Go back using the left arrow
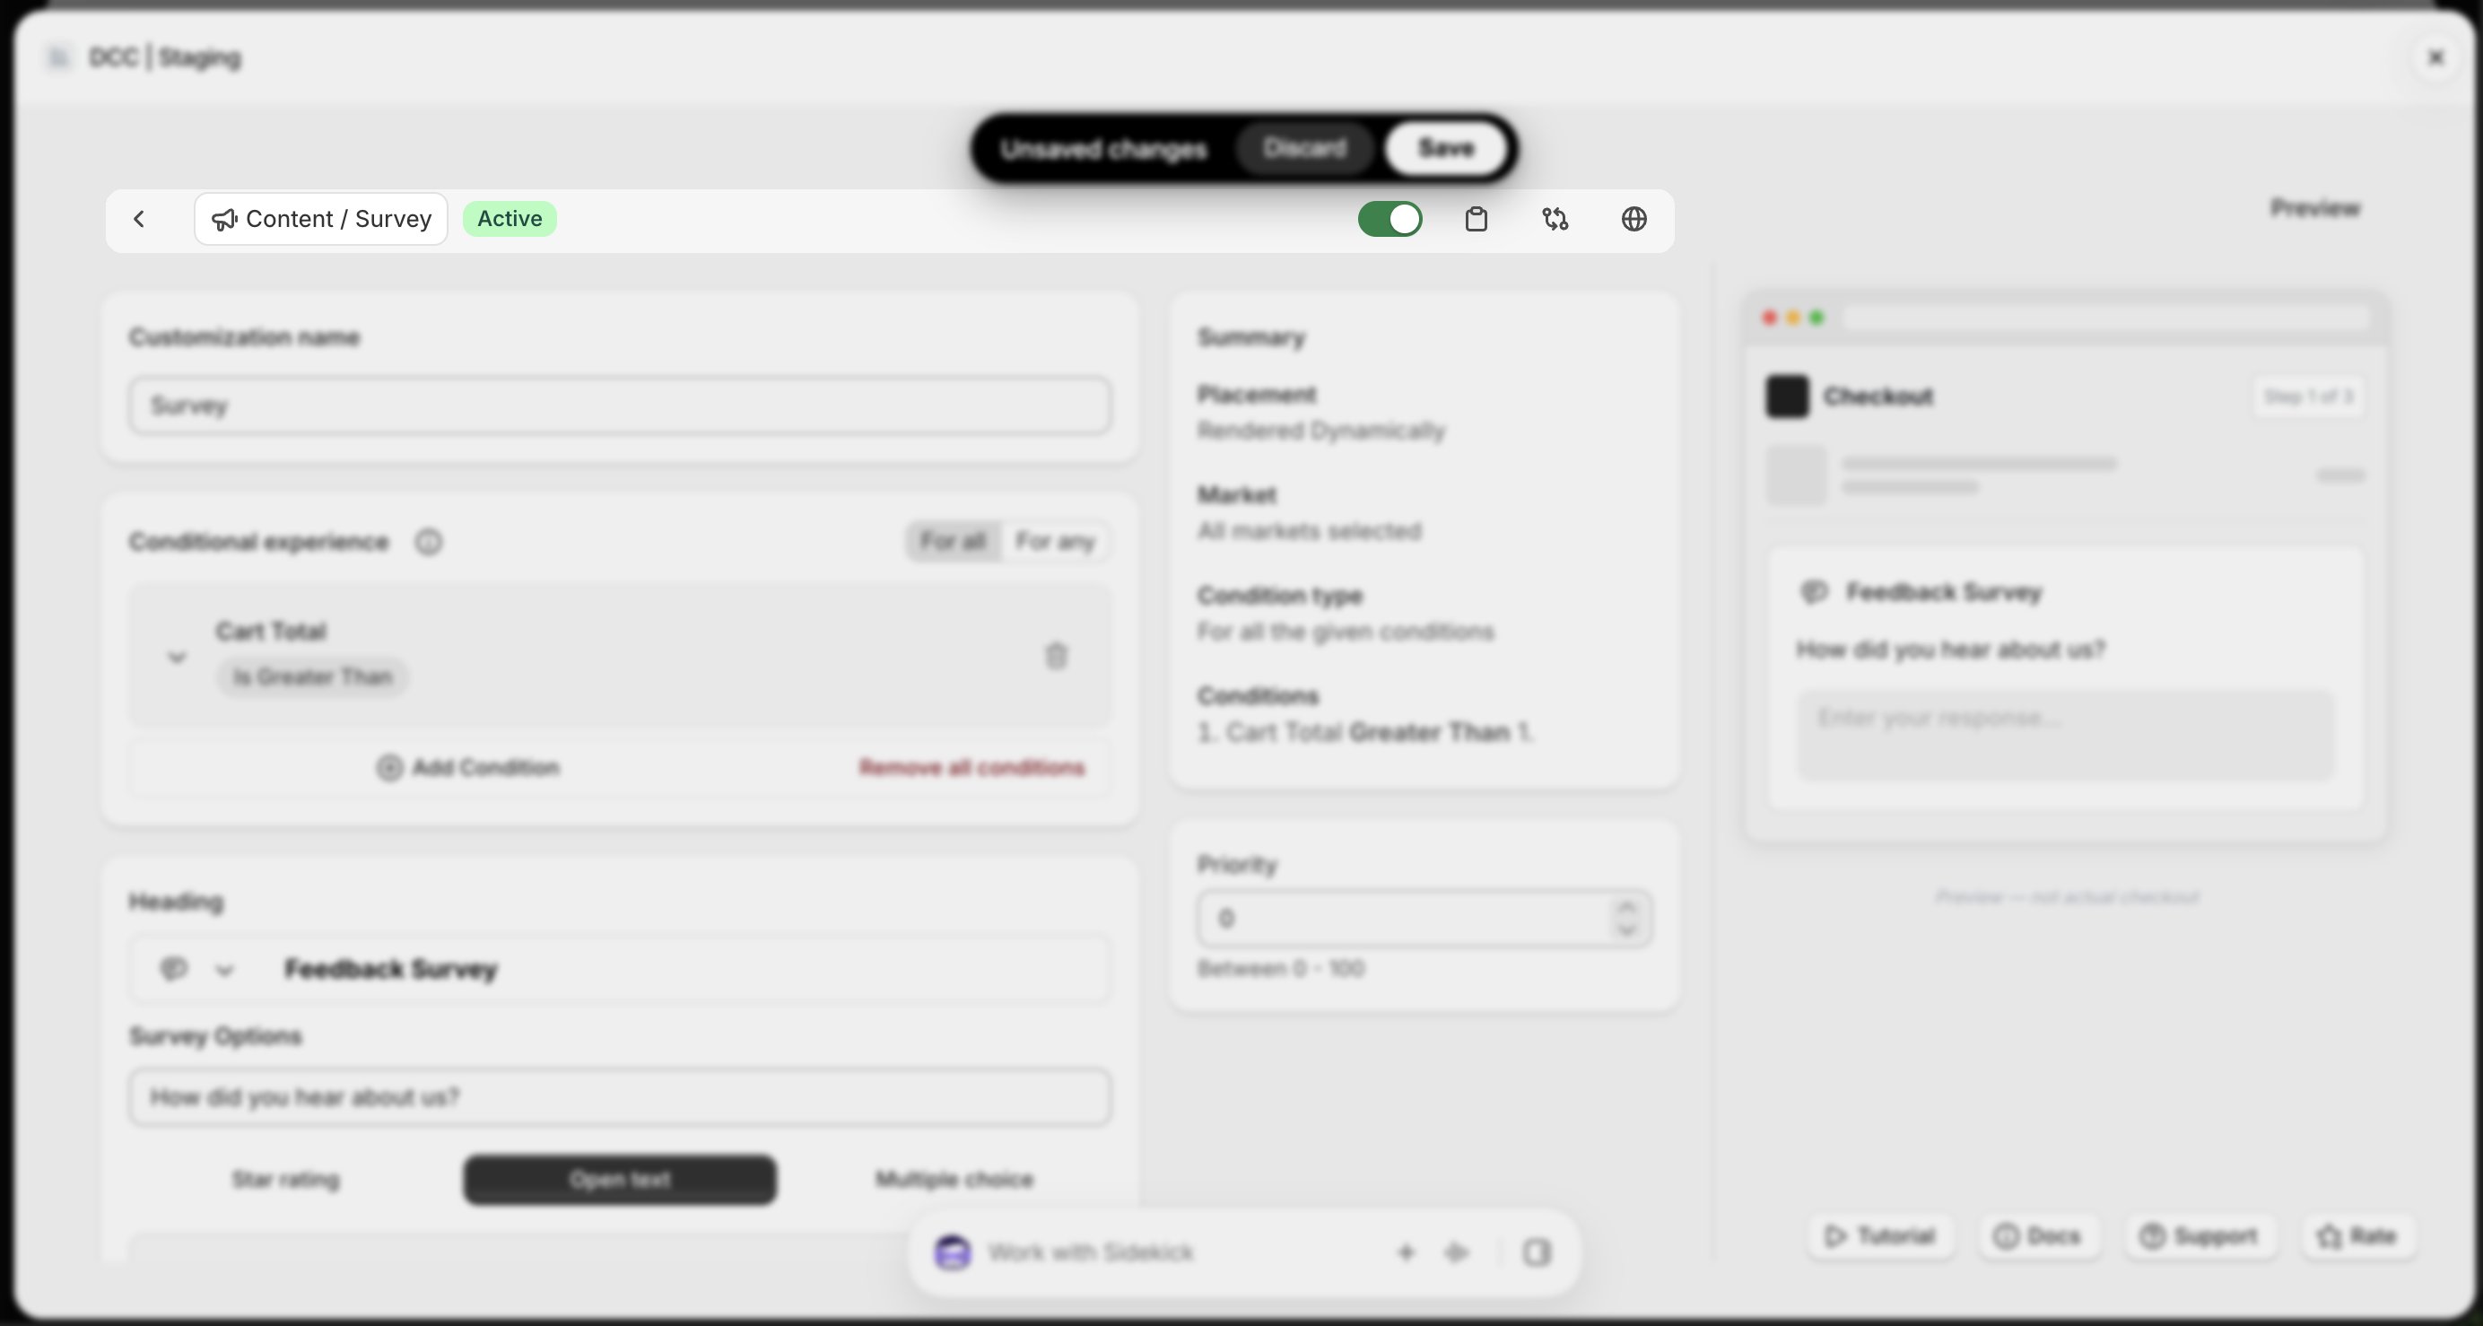 (x=139, y=219)
